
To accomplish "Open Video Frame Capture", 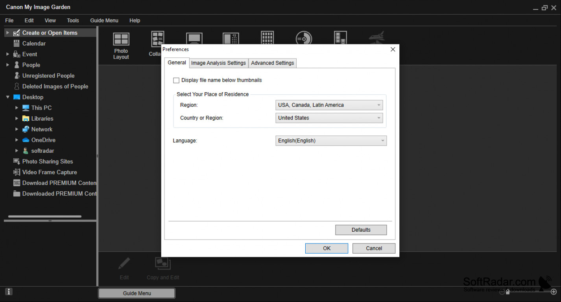I will [x=50, y=172].
